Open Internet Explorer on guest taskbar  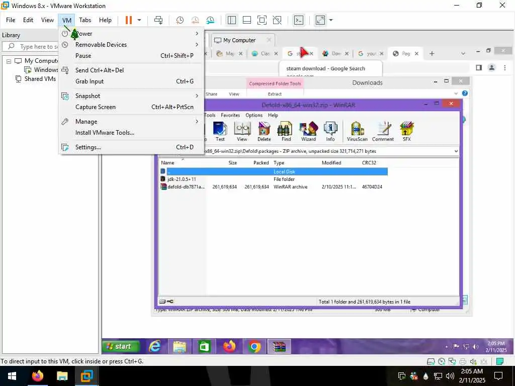click(x=154, y=347)
